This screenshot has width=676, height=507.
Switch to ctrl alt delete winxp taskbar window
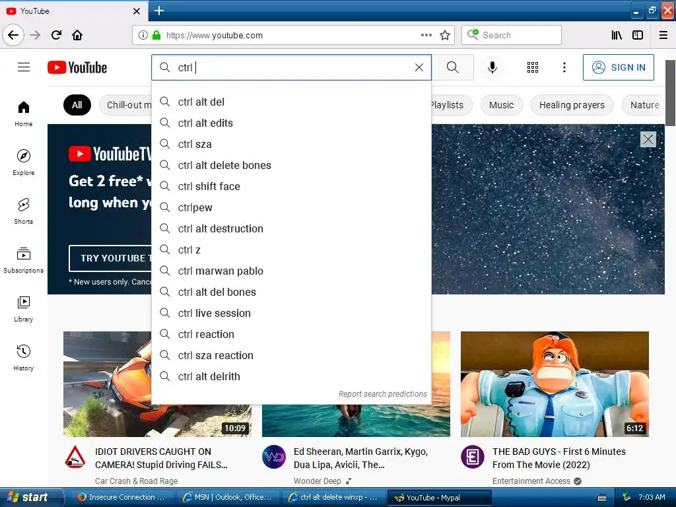(x=333, y=497)
